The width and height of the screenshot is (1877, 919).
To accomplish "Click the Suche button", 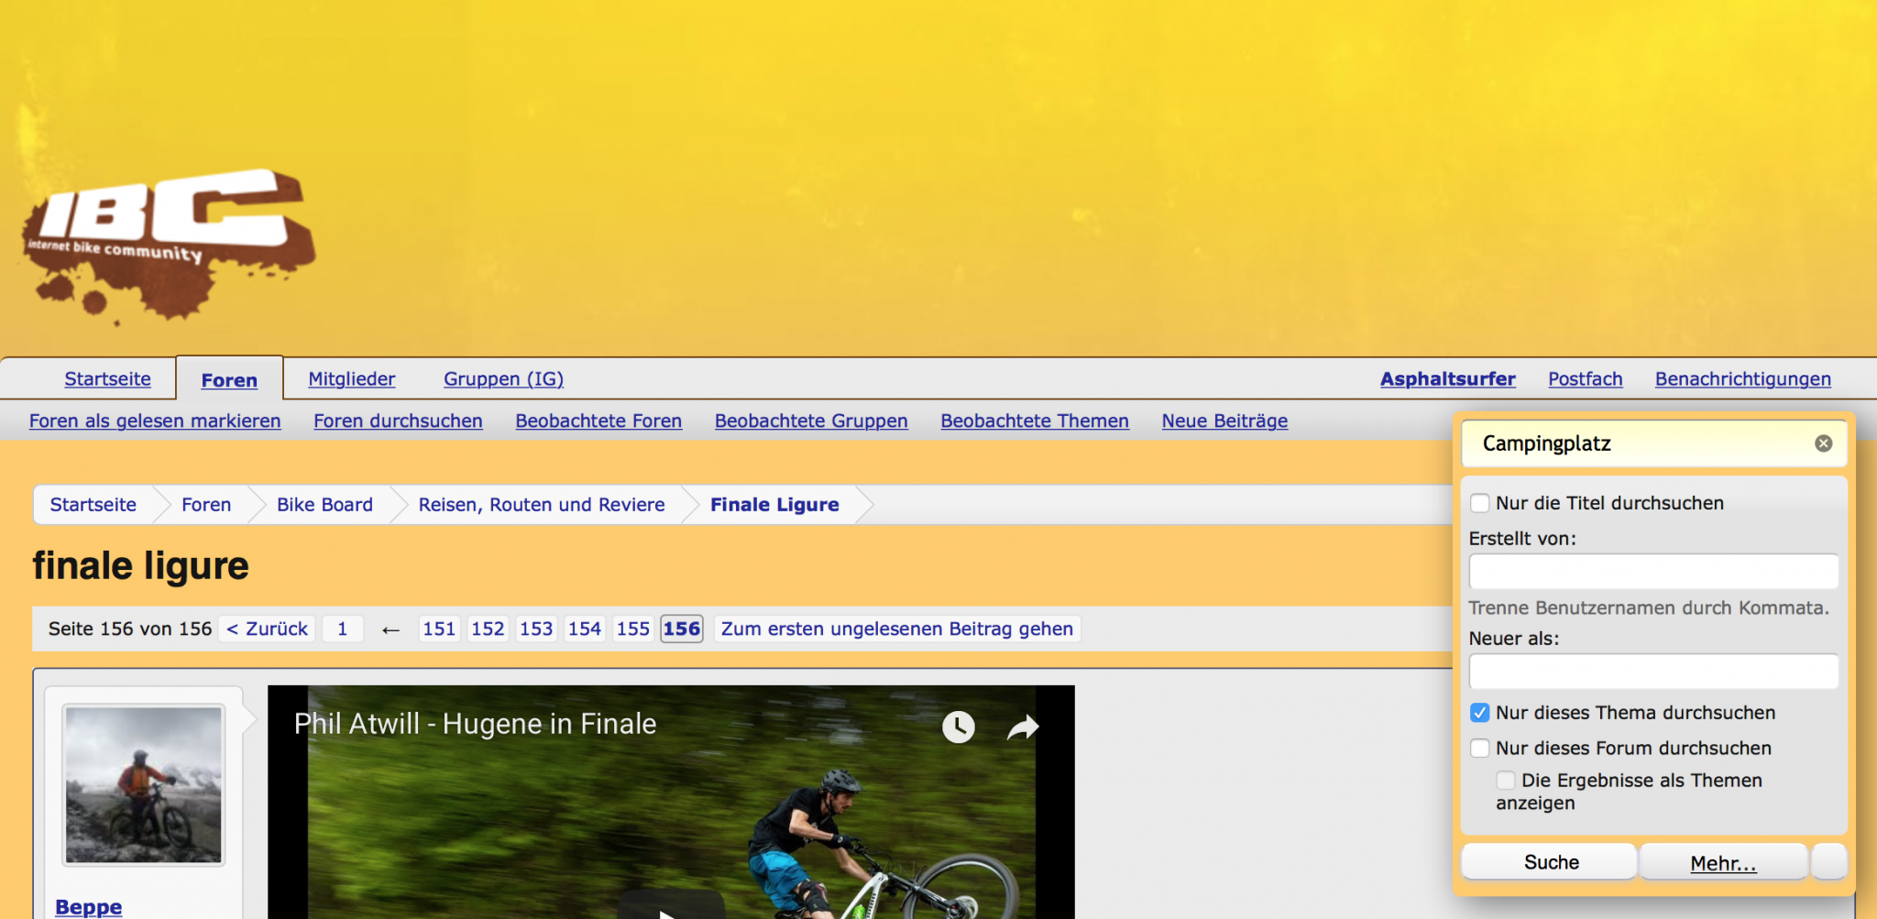I will 1550,862.
